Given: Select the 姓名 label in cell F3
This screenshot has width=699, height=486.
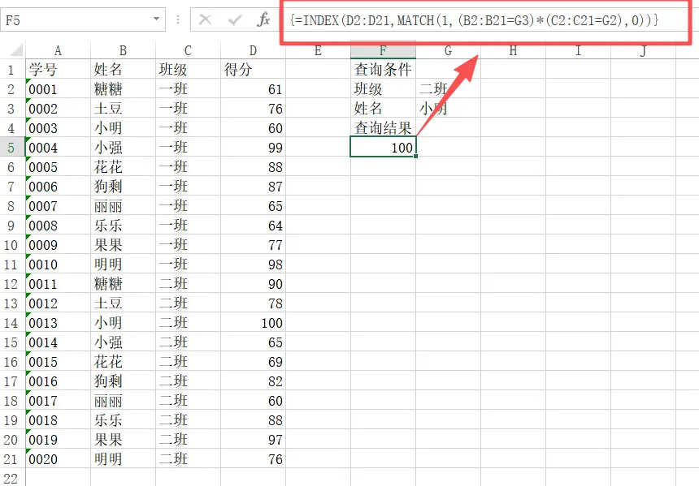Looking at the screenshot, I should (x=384, y=109).
